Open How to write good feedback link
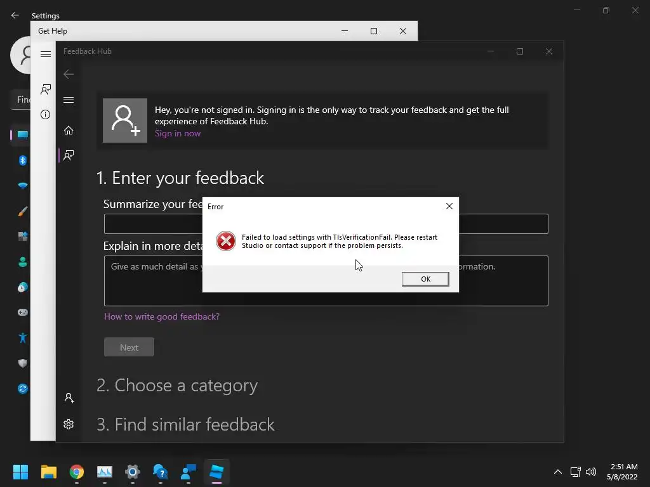The image size is (650, 487). (x=162, y=316)
